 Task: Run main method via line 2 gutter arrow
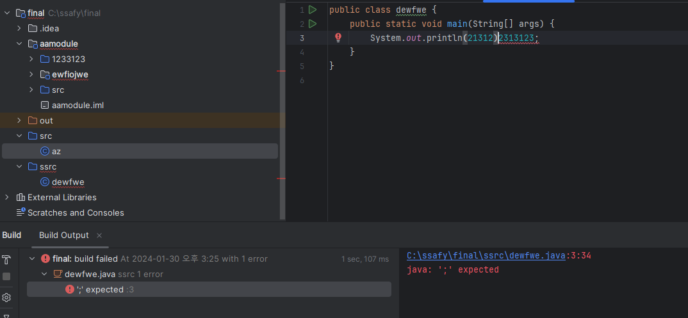(313, 23)
